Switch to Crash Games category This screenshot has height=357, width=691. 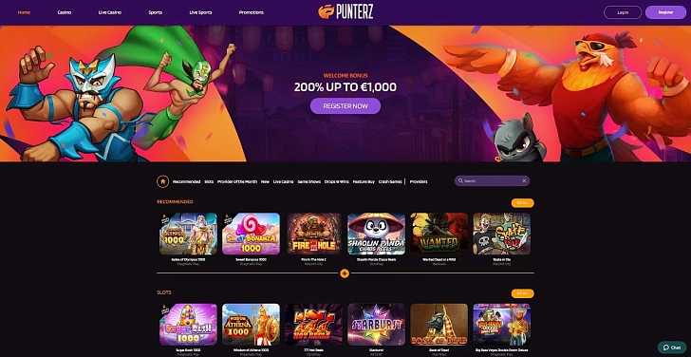390,181
